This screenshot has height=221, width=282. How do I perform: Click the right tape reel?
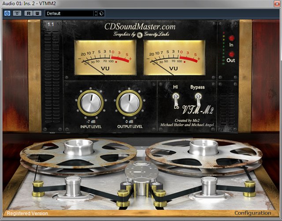(204, 157)
